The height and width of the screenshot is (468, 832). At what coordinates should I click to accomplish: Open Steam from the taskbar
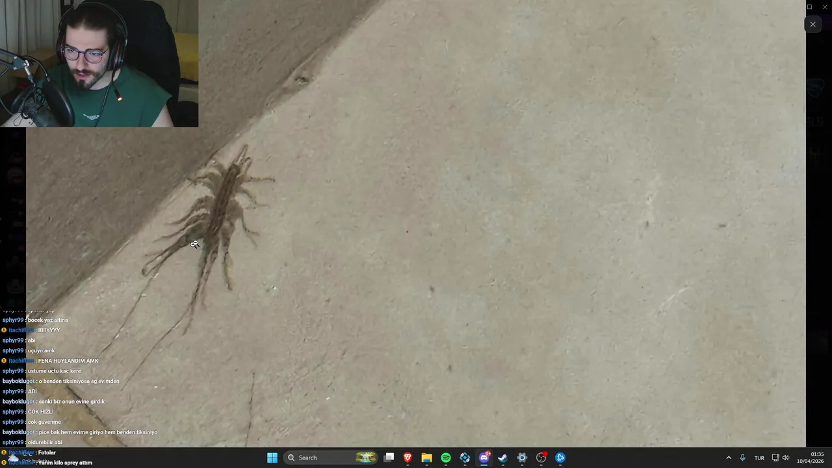click(x=502, y=458)
